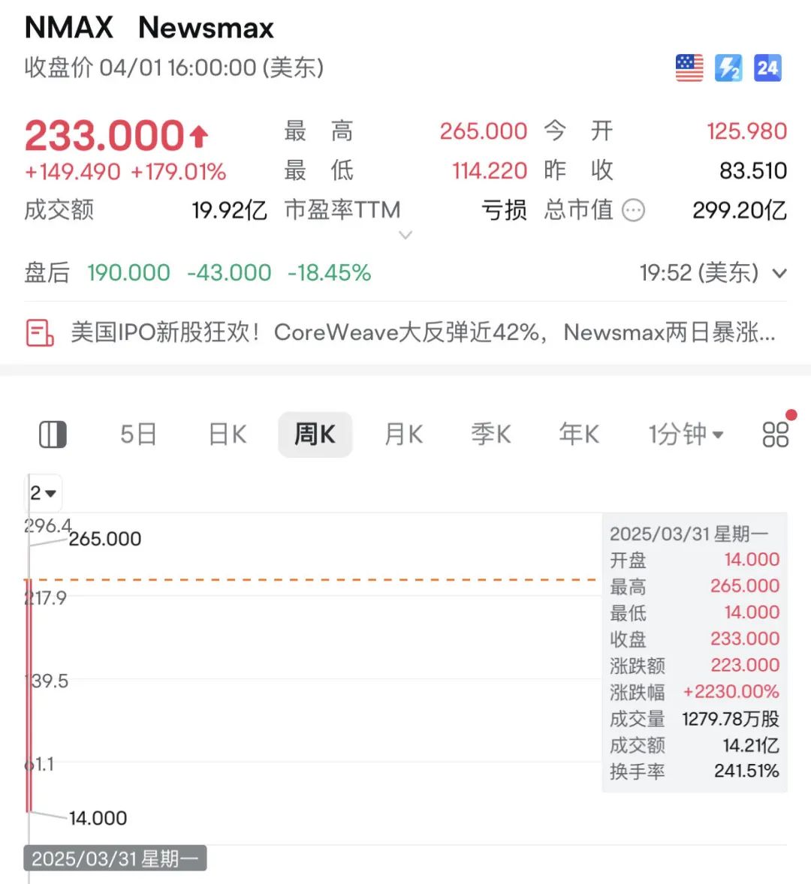The width and height of the screenshot is (811, 884).
Task: Open the 1分钟 interval dropdown
Action: tap(686, 434)
